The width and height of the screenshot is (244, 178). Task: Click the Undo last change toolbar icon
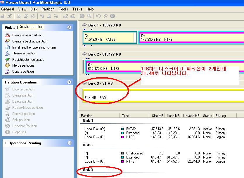click(x=98, y=16)
